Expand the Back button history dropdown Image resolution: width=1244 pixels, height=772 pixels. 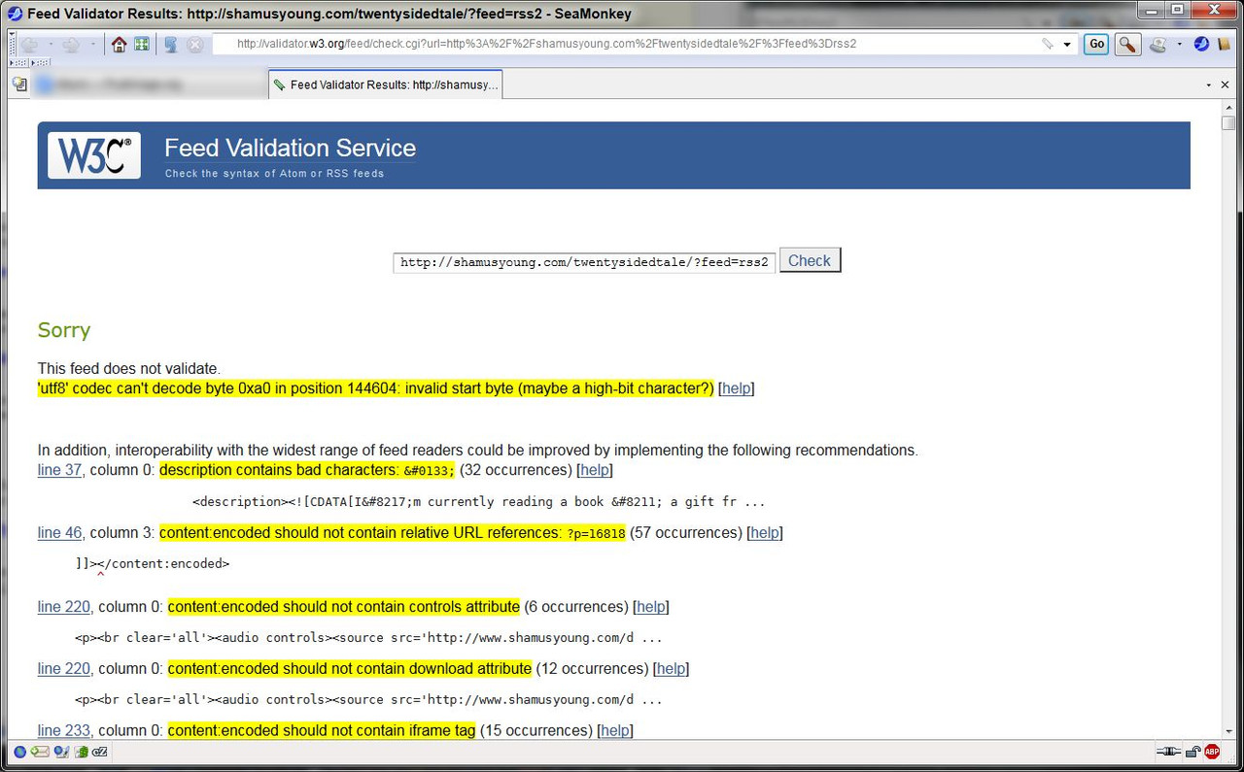51,44
